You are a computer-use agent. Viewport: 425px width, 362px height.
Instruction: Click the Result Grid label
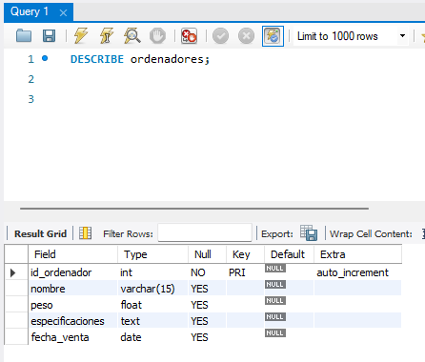(x=40, y=234)
